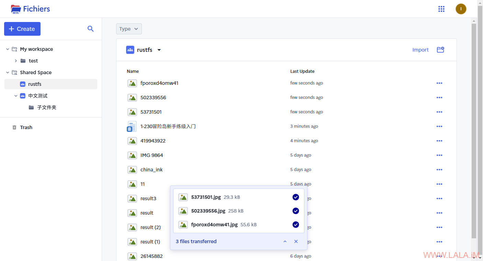The width and height of the screenshot is (483, 261).
Task: Open Trash in the sidebar
Action: pos(26,127)
